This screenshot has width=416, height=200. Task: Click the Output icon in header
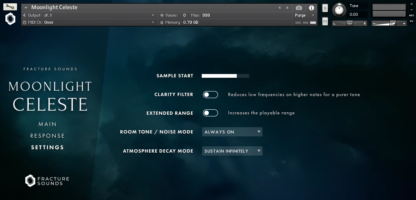pos(25,15)
